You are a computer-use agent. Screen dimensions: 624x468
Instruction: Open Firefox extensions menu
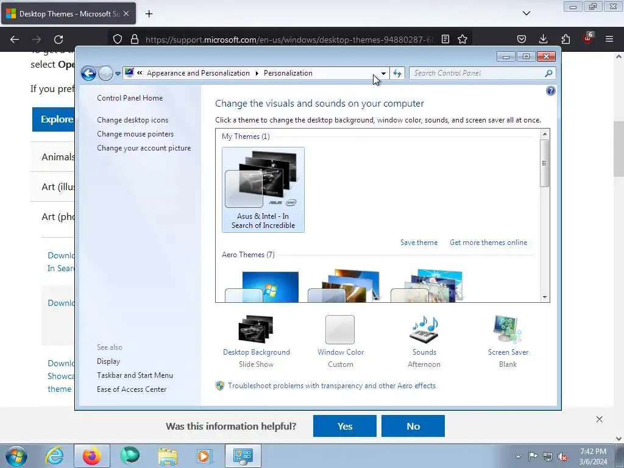(565, 40)
